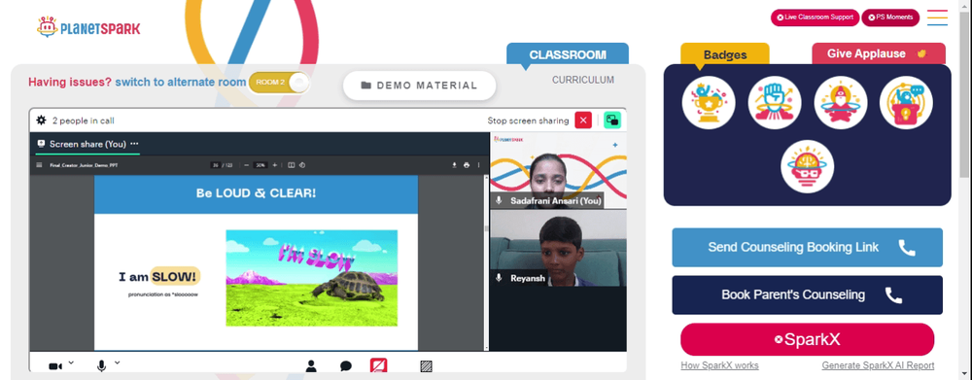
Task: Select the Badges tab
Action: [725, 54]
